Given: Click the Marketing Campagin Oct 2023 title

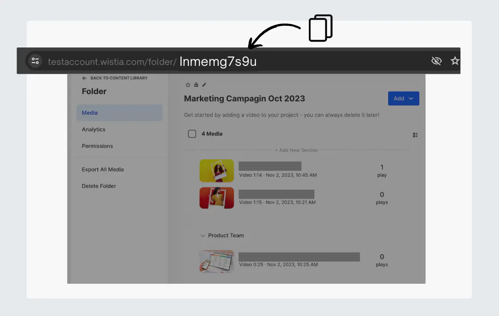Looking at the screenshot, I should pos(244,99).
